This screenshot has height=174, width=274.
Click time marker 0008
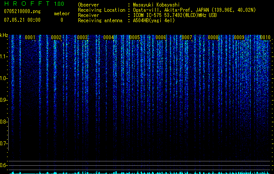point(213,37)
